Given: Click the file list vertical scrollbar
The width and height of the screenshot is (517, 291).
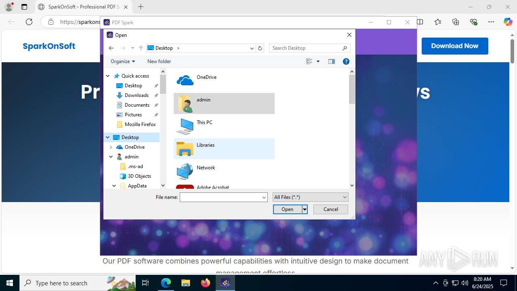Looking at the screenshot, I should (352, 89).
